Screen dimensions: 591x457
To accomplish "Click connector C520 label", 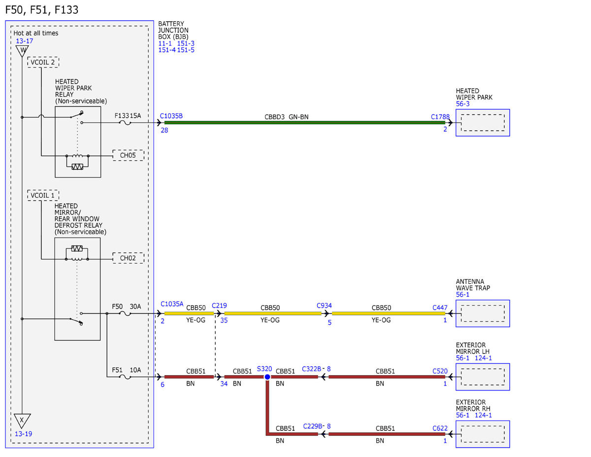I will pyautogui.click(x=440, y=371).
